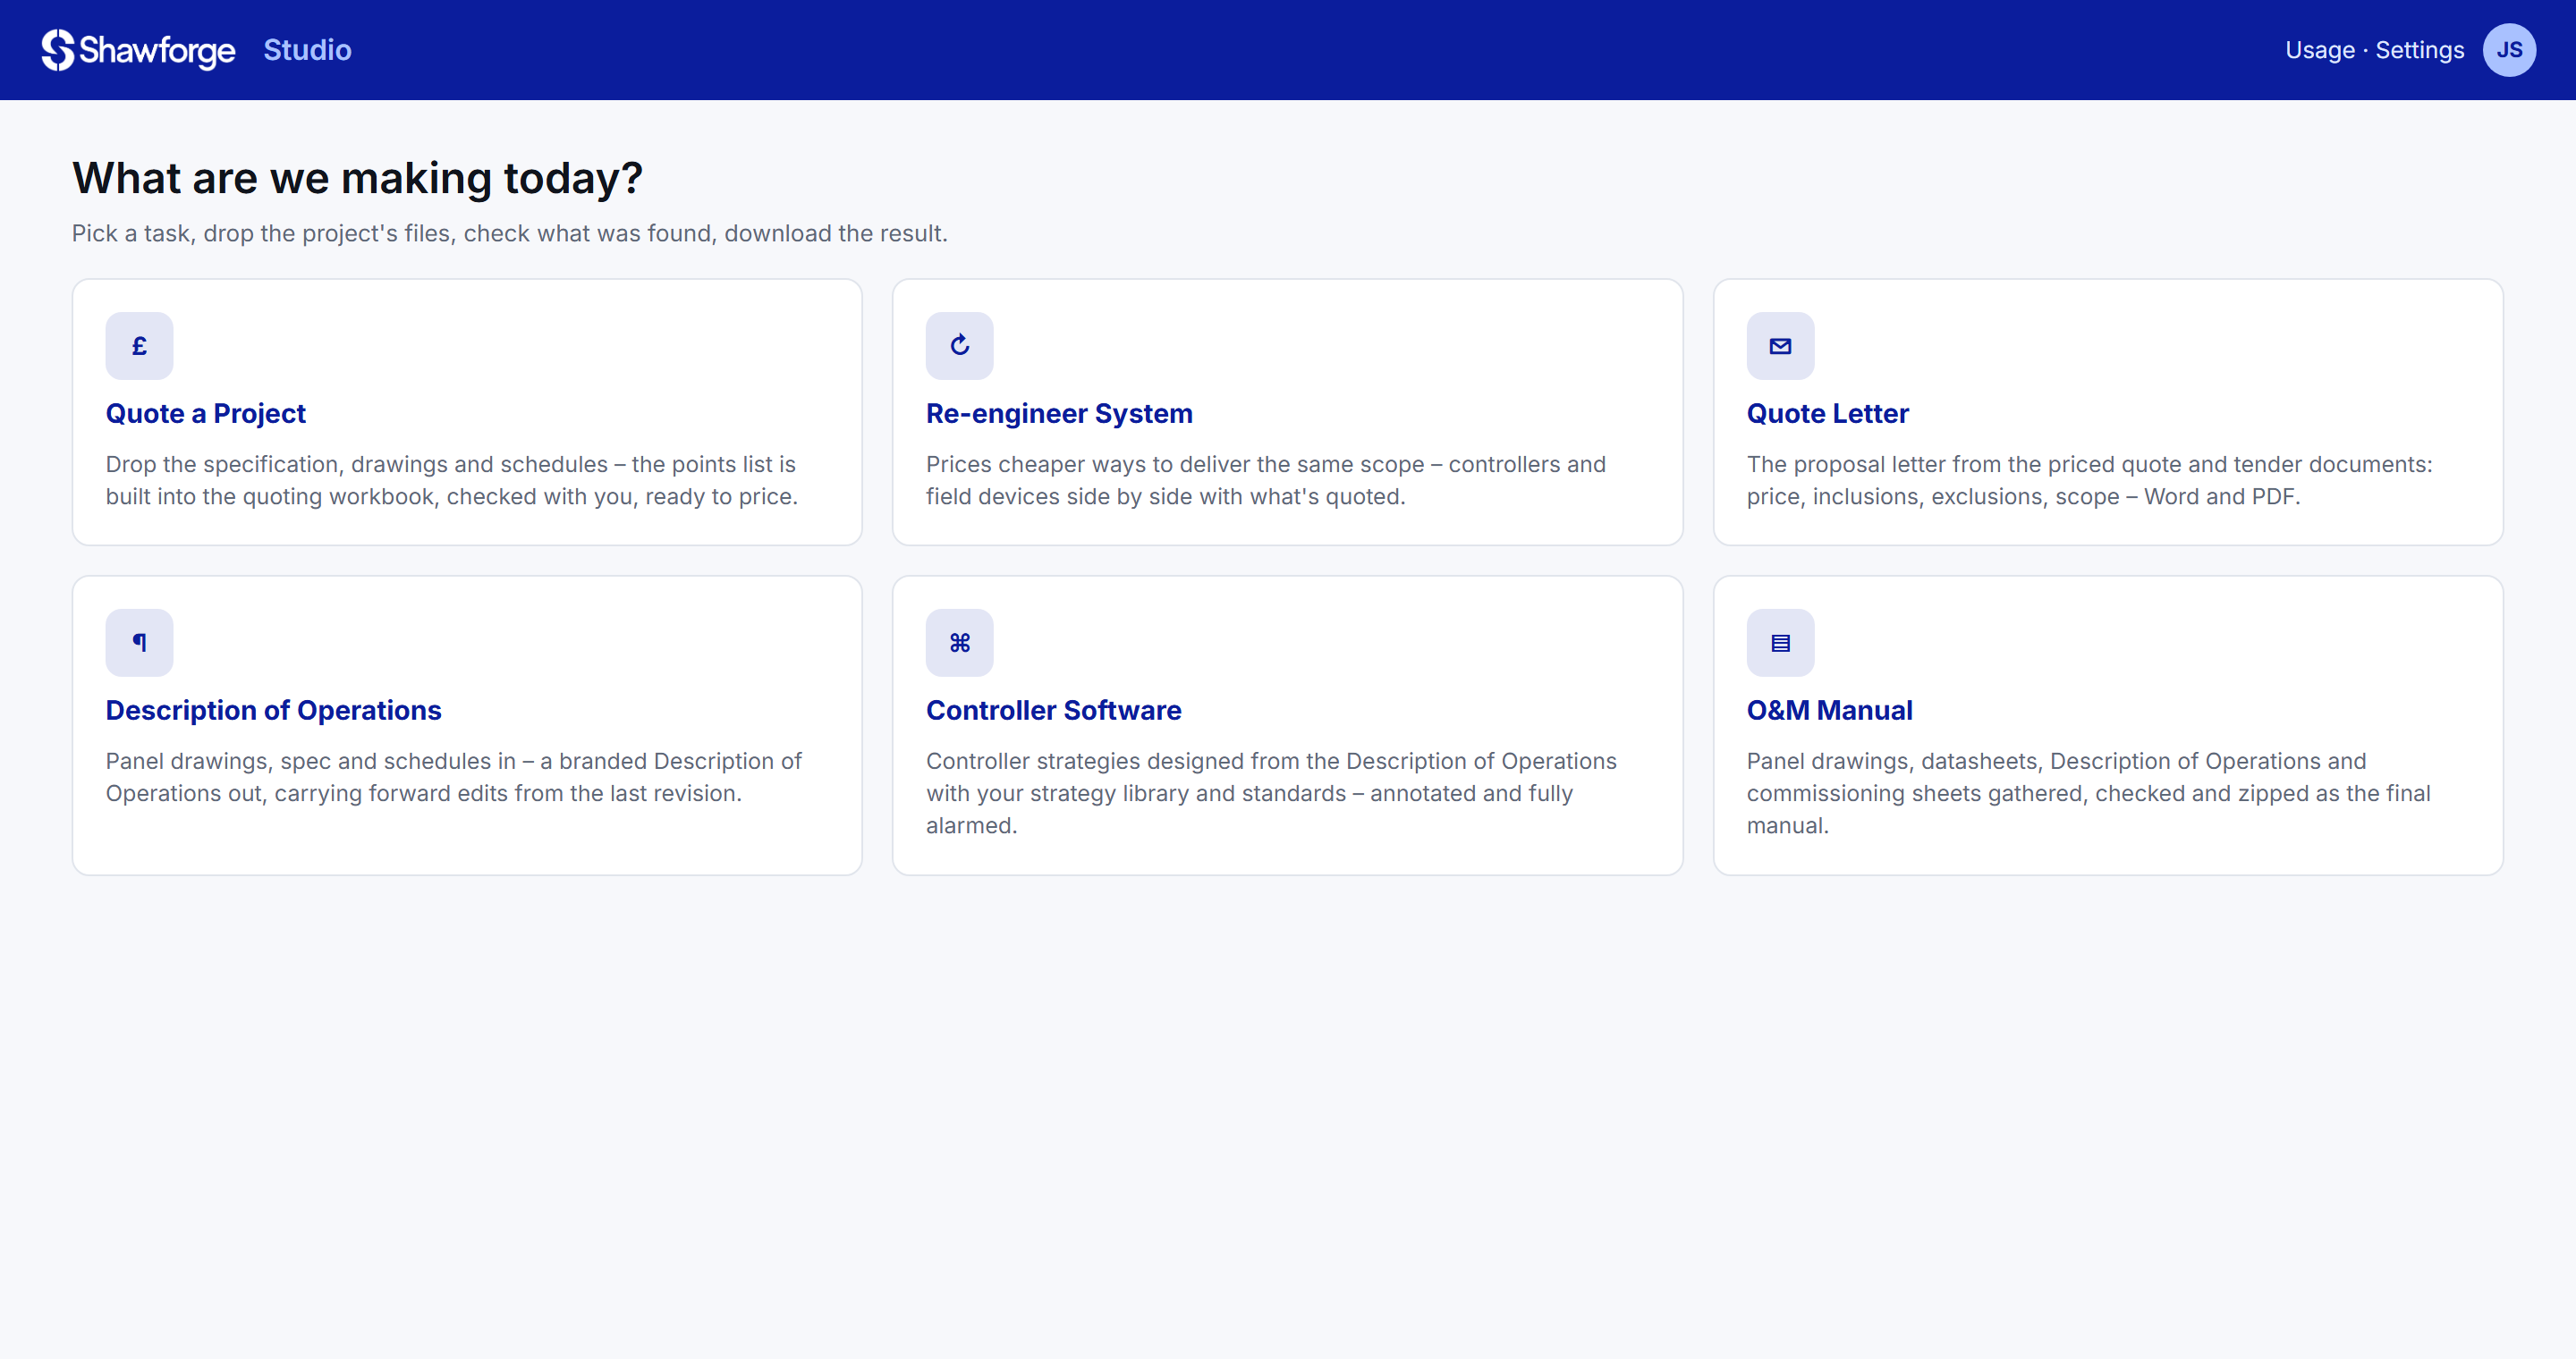Choose the Description of Operations heading
2576x1359 pixels.
pyautogui.click(x=273, y=711)
